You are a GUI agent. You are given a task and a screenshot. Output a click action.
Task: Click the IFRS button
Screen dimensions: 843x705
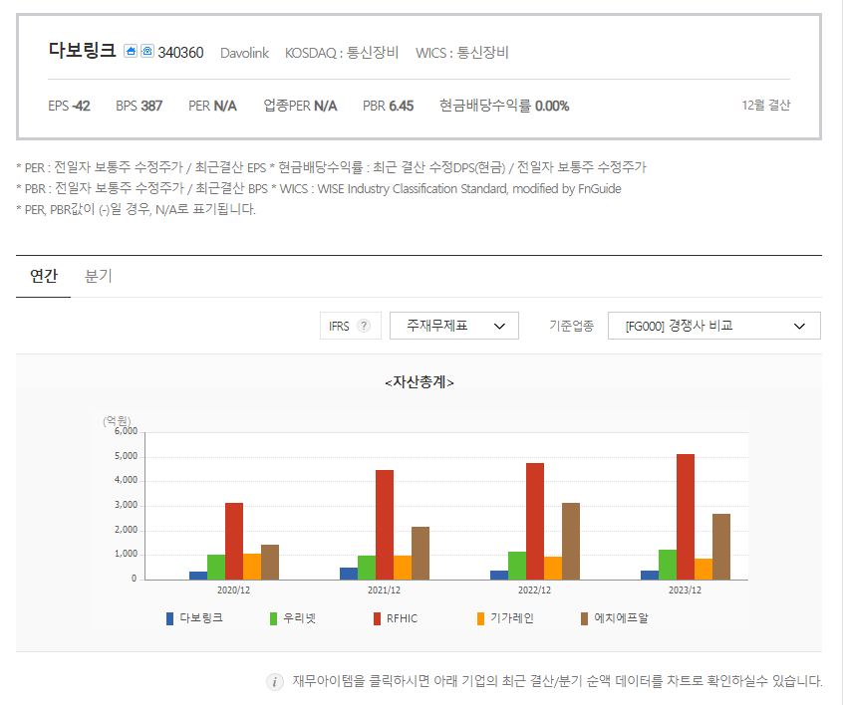pos(351,326)
